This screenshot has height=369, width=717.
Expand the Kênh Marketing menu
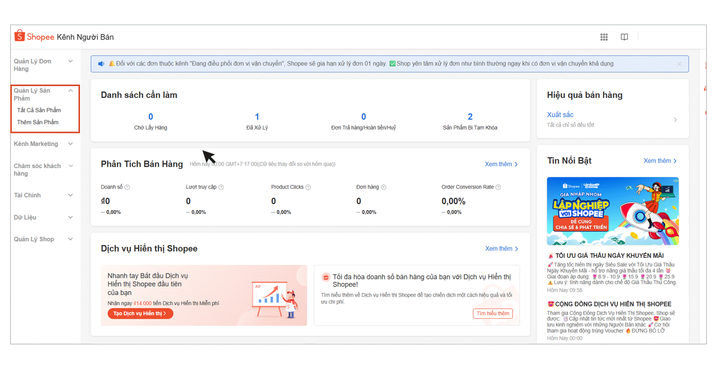point(71,144)
